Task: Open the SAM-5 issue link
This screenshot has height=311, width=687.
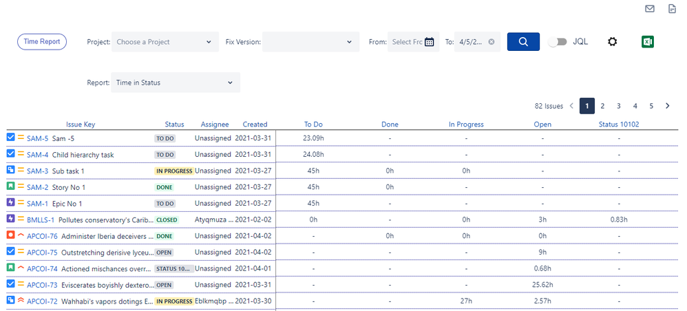Action: click(37, 138)
